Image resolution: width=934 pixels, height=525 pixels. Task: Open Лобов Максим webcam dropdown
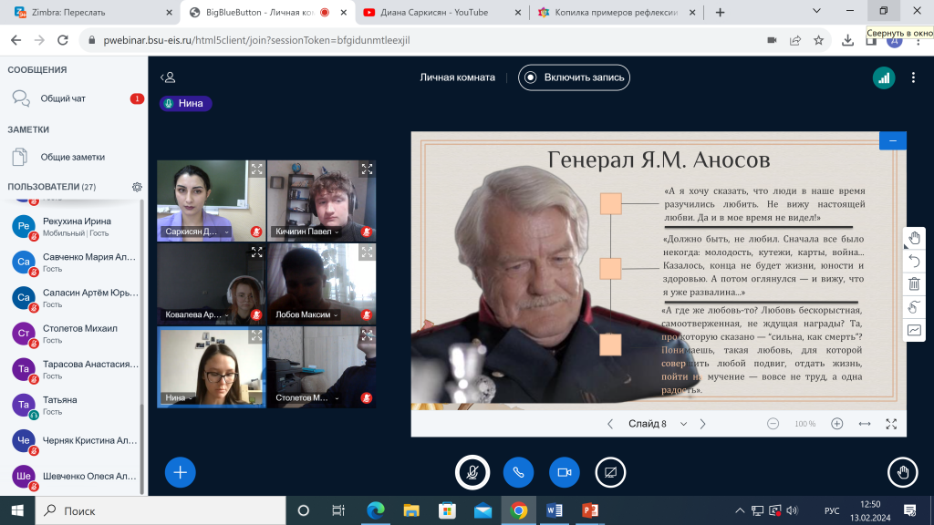[x=307, y=314]
